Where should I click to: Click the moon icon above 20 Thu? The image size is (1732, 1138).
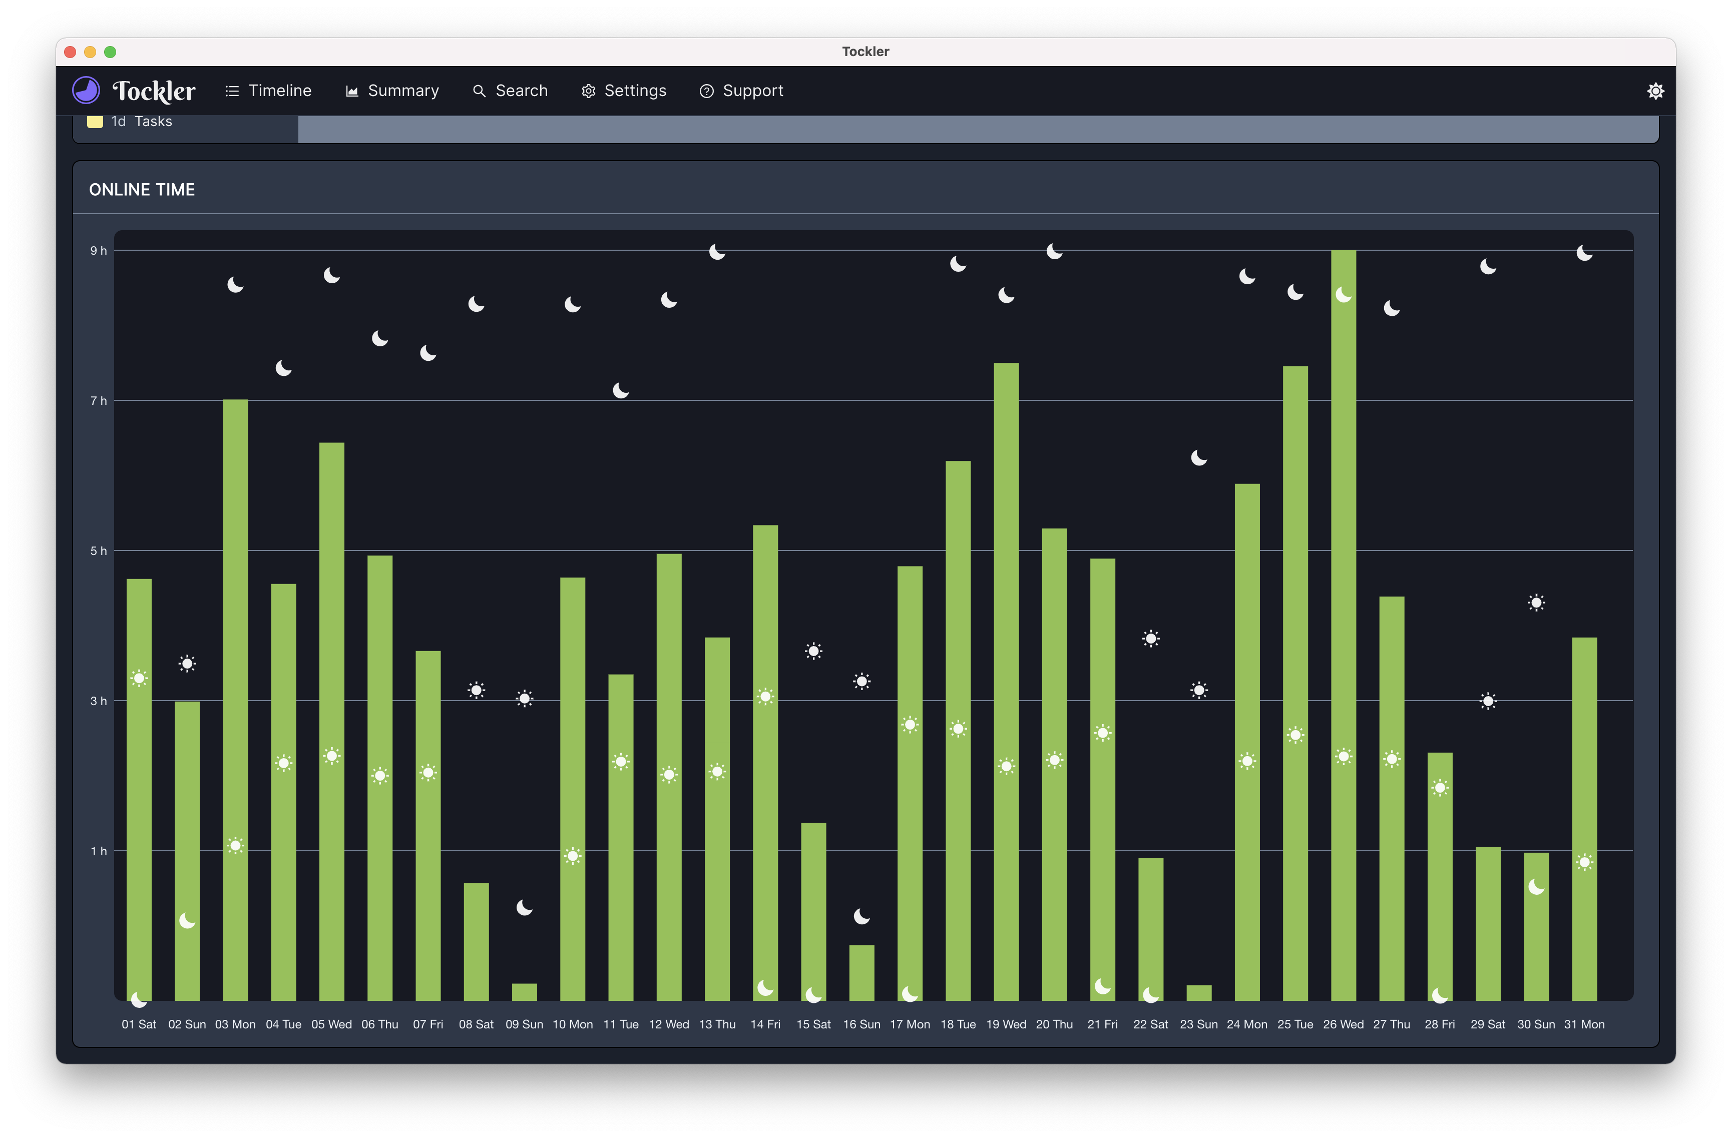[1054, 251]
